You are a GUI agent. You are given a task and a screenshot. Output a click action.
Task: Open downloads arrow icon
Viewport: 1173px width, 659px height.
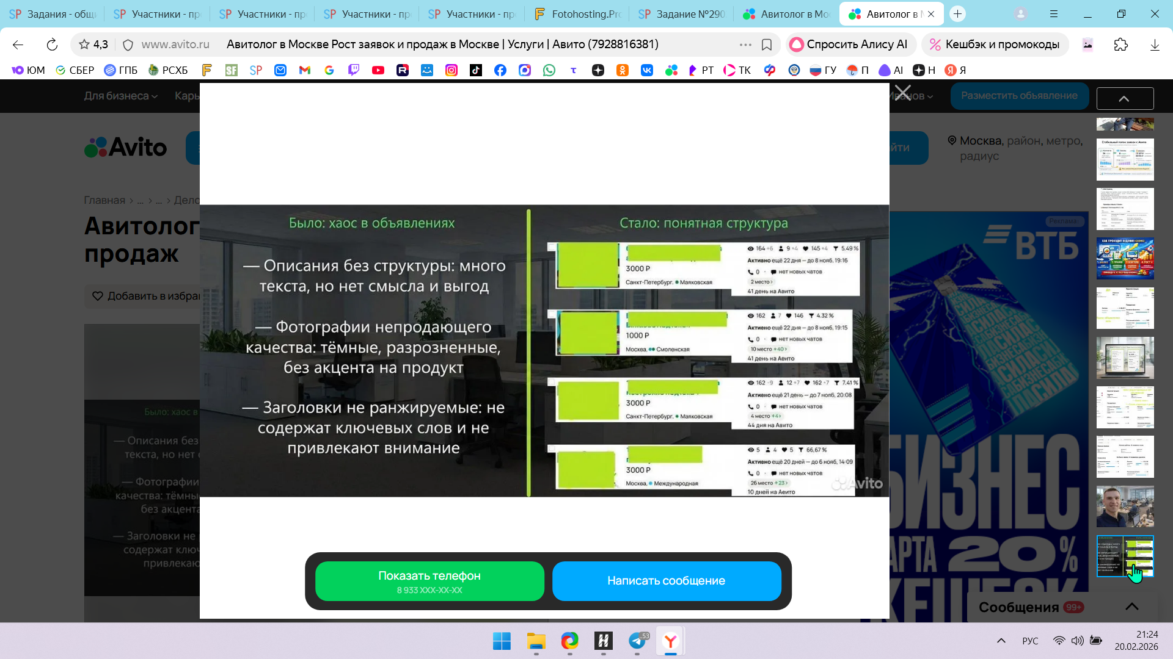tap(1154, 45)
